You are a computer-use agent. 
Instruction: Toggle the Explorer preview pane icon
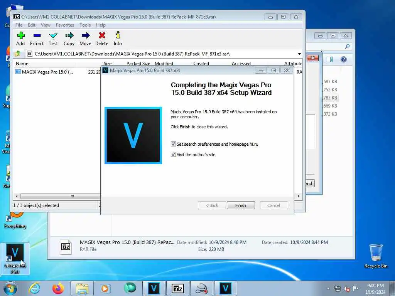330,59
